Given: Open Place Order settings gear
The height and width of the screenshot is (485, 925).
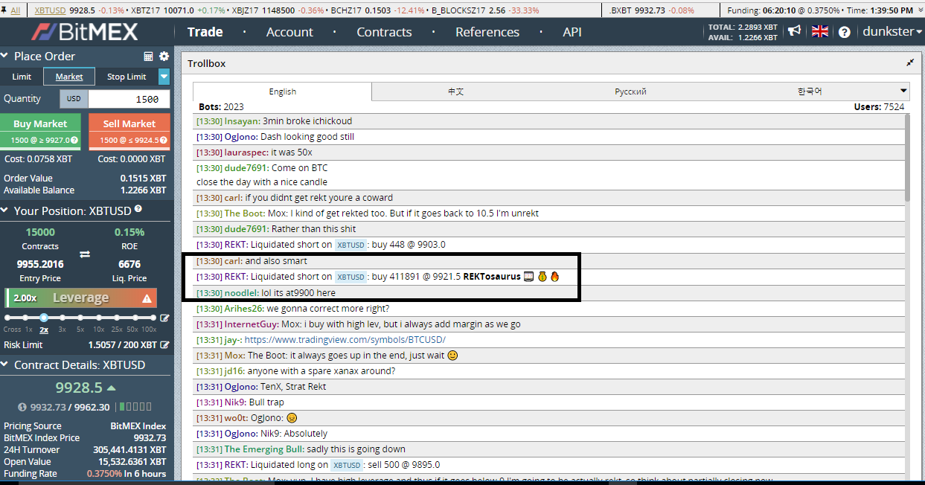Looking at the screenshot, I should click(164, 57).
